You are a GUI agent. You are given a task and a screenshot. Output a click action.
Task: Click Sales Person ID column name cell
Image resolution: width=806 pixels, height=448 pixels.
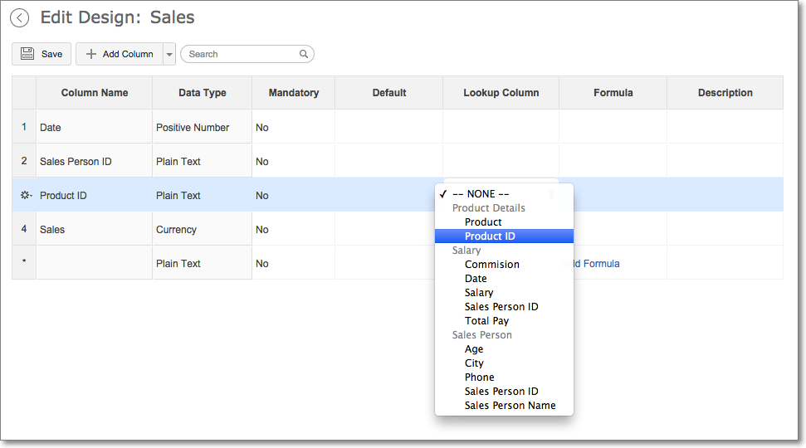94,162
